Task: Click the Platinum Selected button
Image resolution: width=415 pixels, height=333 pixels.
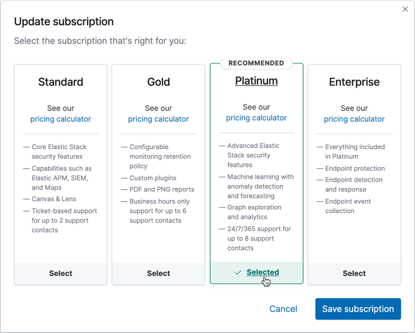Action: pyautogui.click(x=263, y=272)
